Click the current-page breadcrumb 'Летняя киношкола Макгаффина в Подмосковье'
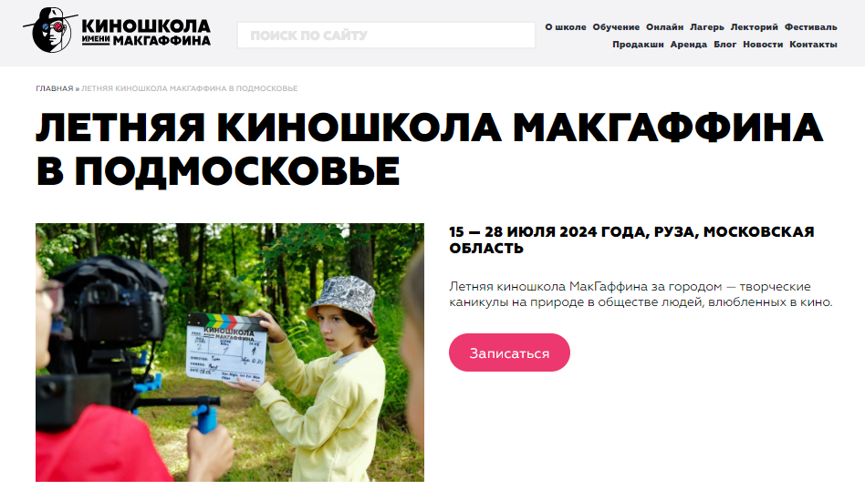 tap(190, 88)
